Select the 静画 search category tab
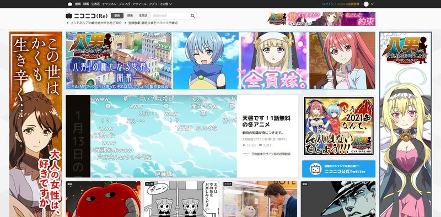This screenshot has width=441, height=217. pyautogui.click(x=130, y=16)
